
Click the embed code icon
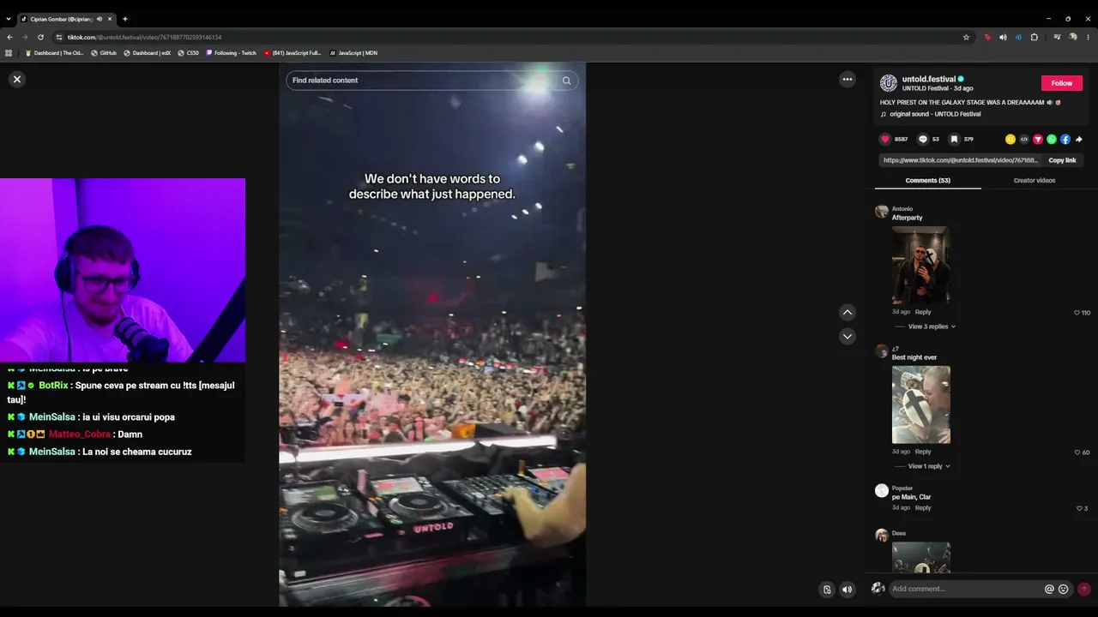(x=1024, y=139)
